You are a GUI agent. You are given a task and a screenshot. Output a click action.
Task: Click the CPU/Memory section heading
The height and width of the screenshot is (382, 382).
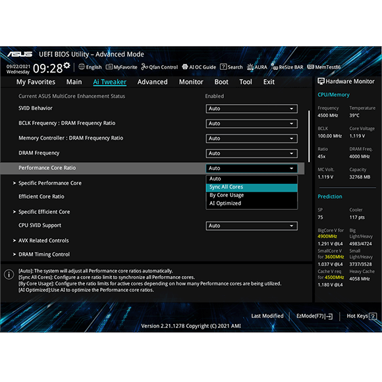[x=333, y=95]
